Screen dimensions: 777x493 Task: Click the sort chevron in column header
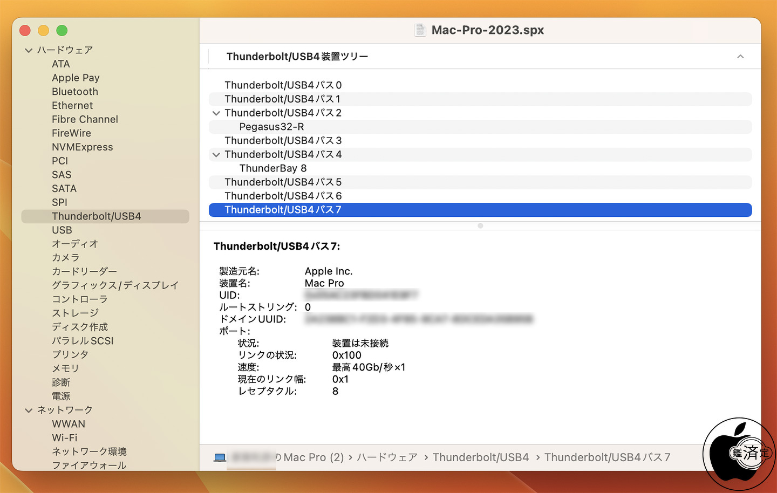pos(740,57)
